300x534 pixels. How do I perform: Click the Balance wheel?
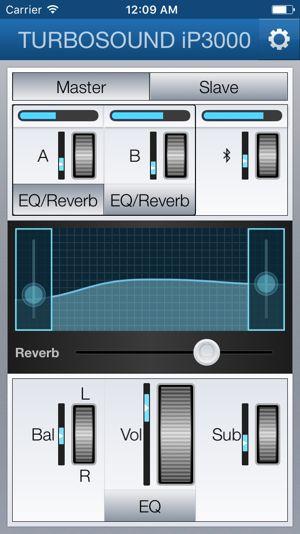(84, 434)
